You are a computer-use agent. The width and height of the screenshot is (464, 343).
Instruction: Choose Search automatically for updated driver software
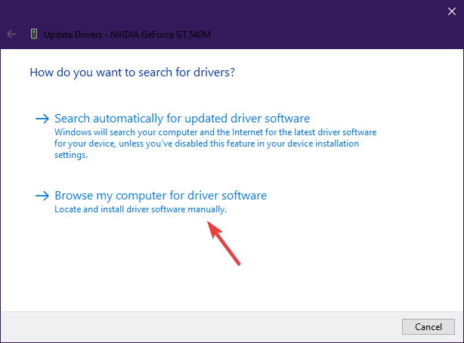[x=182, y=119]
